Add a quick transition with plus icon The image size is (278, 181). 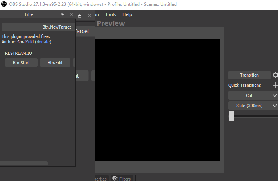(x=275, y=85)
